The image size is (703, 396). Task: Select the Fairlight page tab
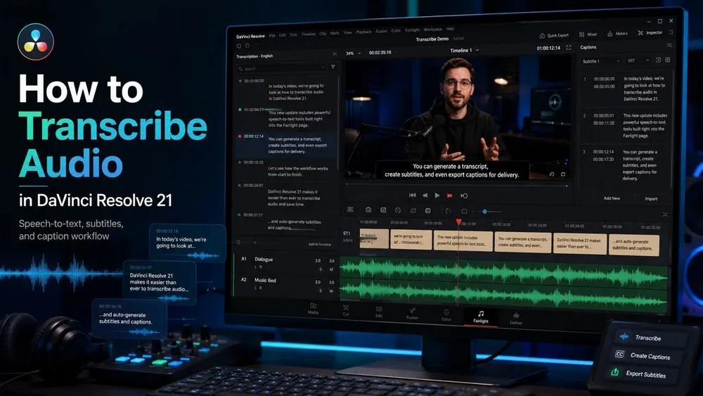coord(481,317)
